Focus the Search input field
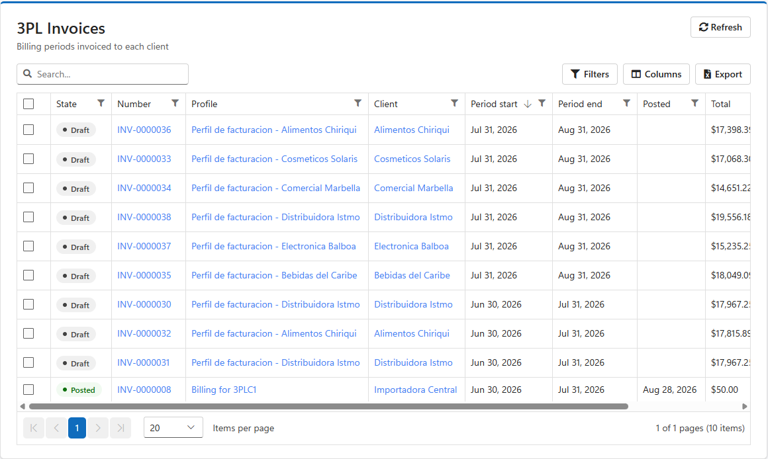 pyautogui.click(x=103, y=74)
